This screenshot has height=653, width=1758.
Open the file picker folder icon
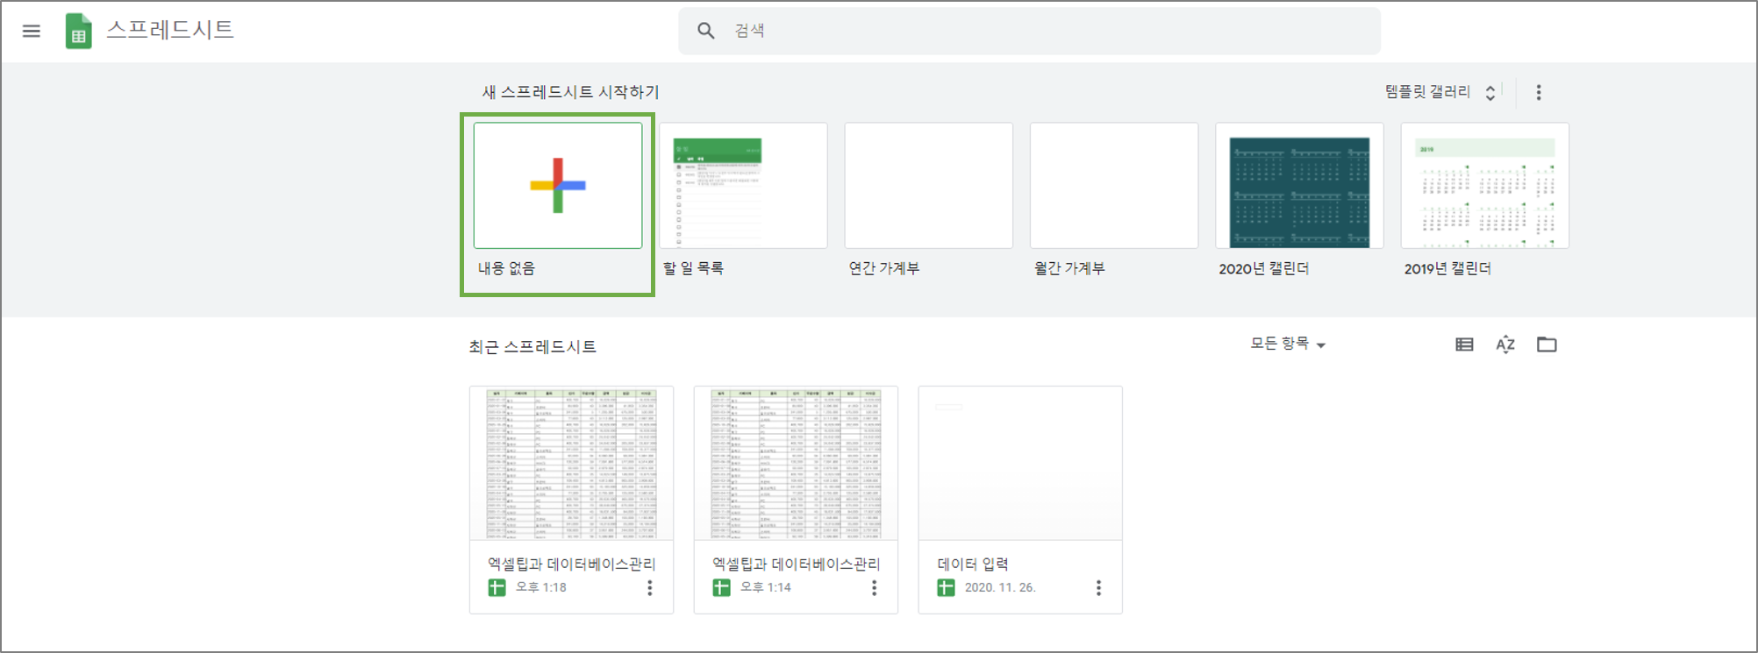pyautogui.click(x=1547, y=344)
